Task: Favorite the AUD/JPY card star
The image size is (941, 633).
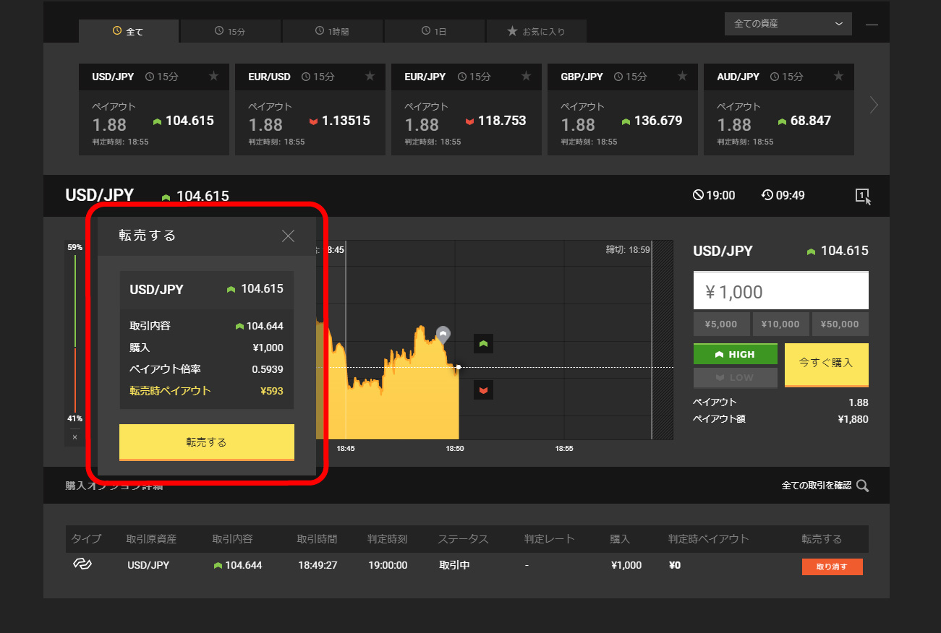Action: (838, 76)
